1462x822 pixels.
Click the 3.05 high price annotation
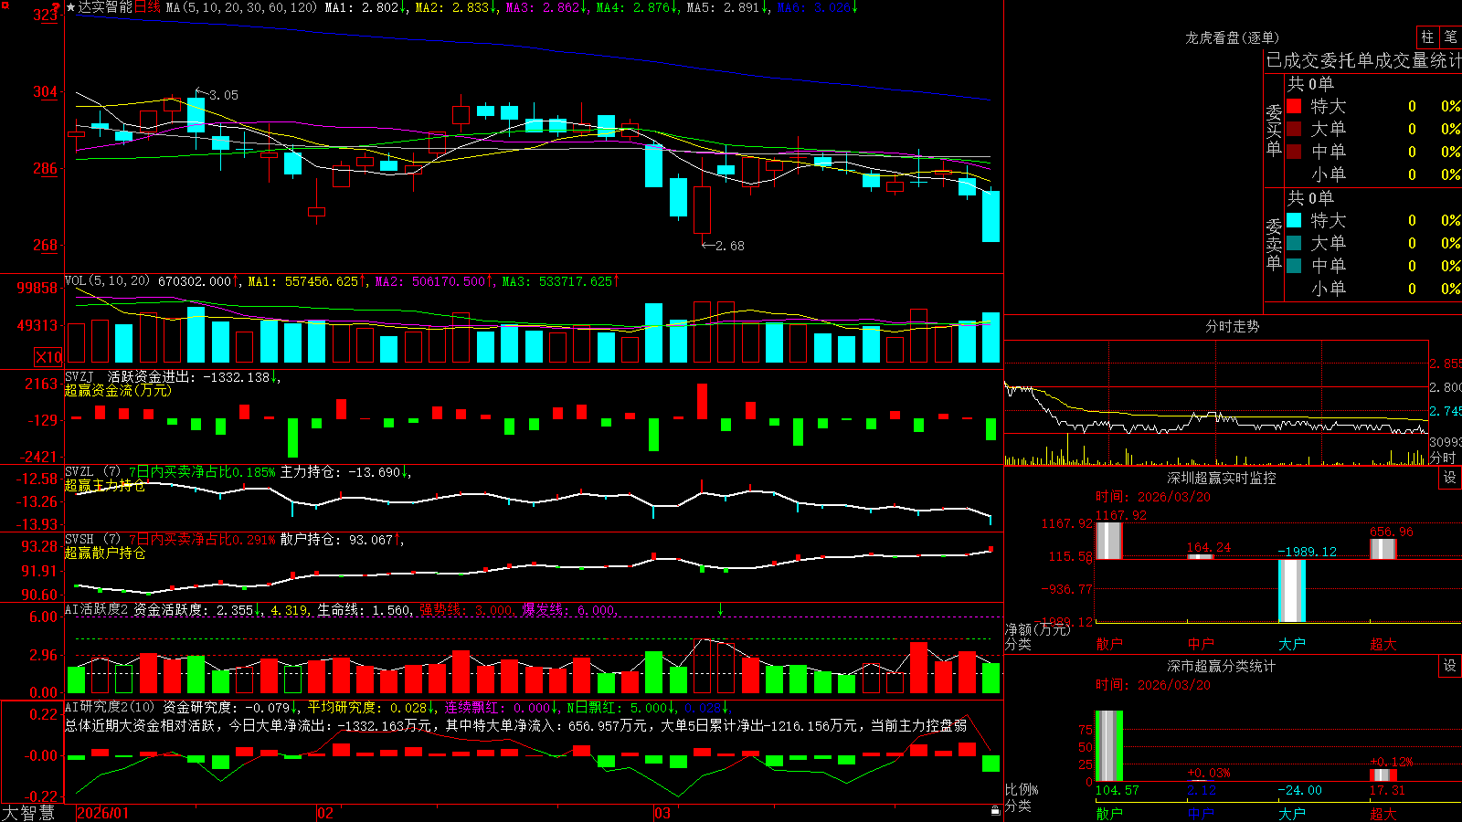click(x=224, y=95)
